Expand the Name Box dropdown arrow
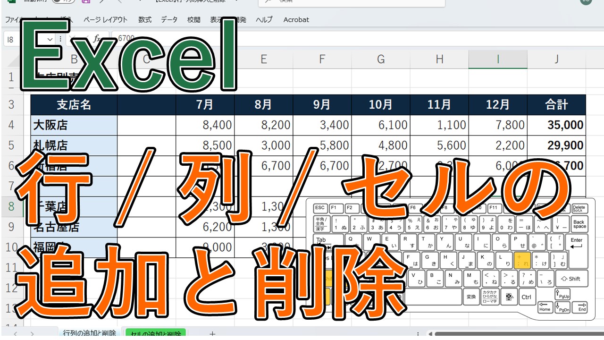Viewport: 604px width, 340px height. tap(50, 39)
